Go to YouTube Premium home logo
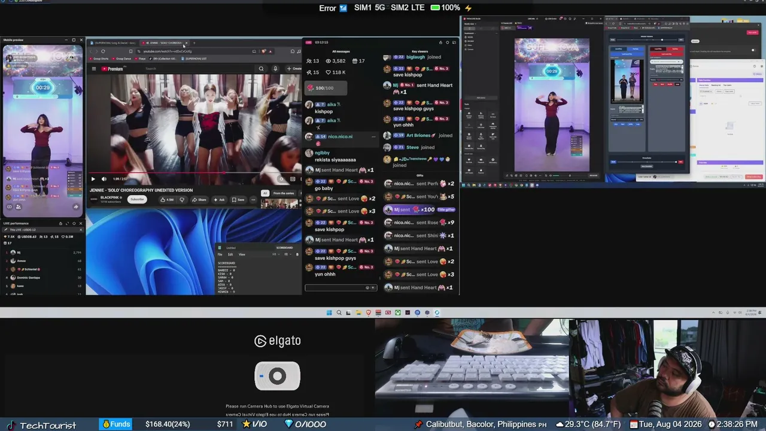Image resolution: width=766 pixels, height=431 pixels. [112, 69]
